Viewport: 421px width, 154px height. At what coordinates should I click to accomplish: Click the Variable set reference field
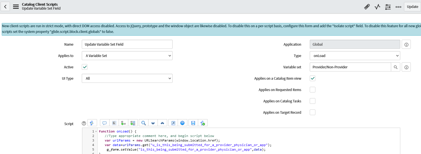tap(350, 67)
